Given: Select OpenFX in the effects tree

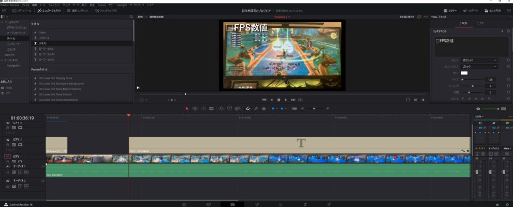Looking at the screenshot, I should pos(9,55).
